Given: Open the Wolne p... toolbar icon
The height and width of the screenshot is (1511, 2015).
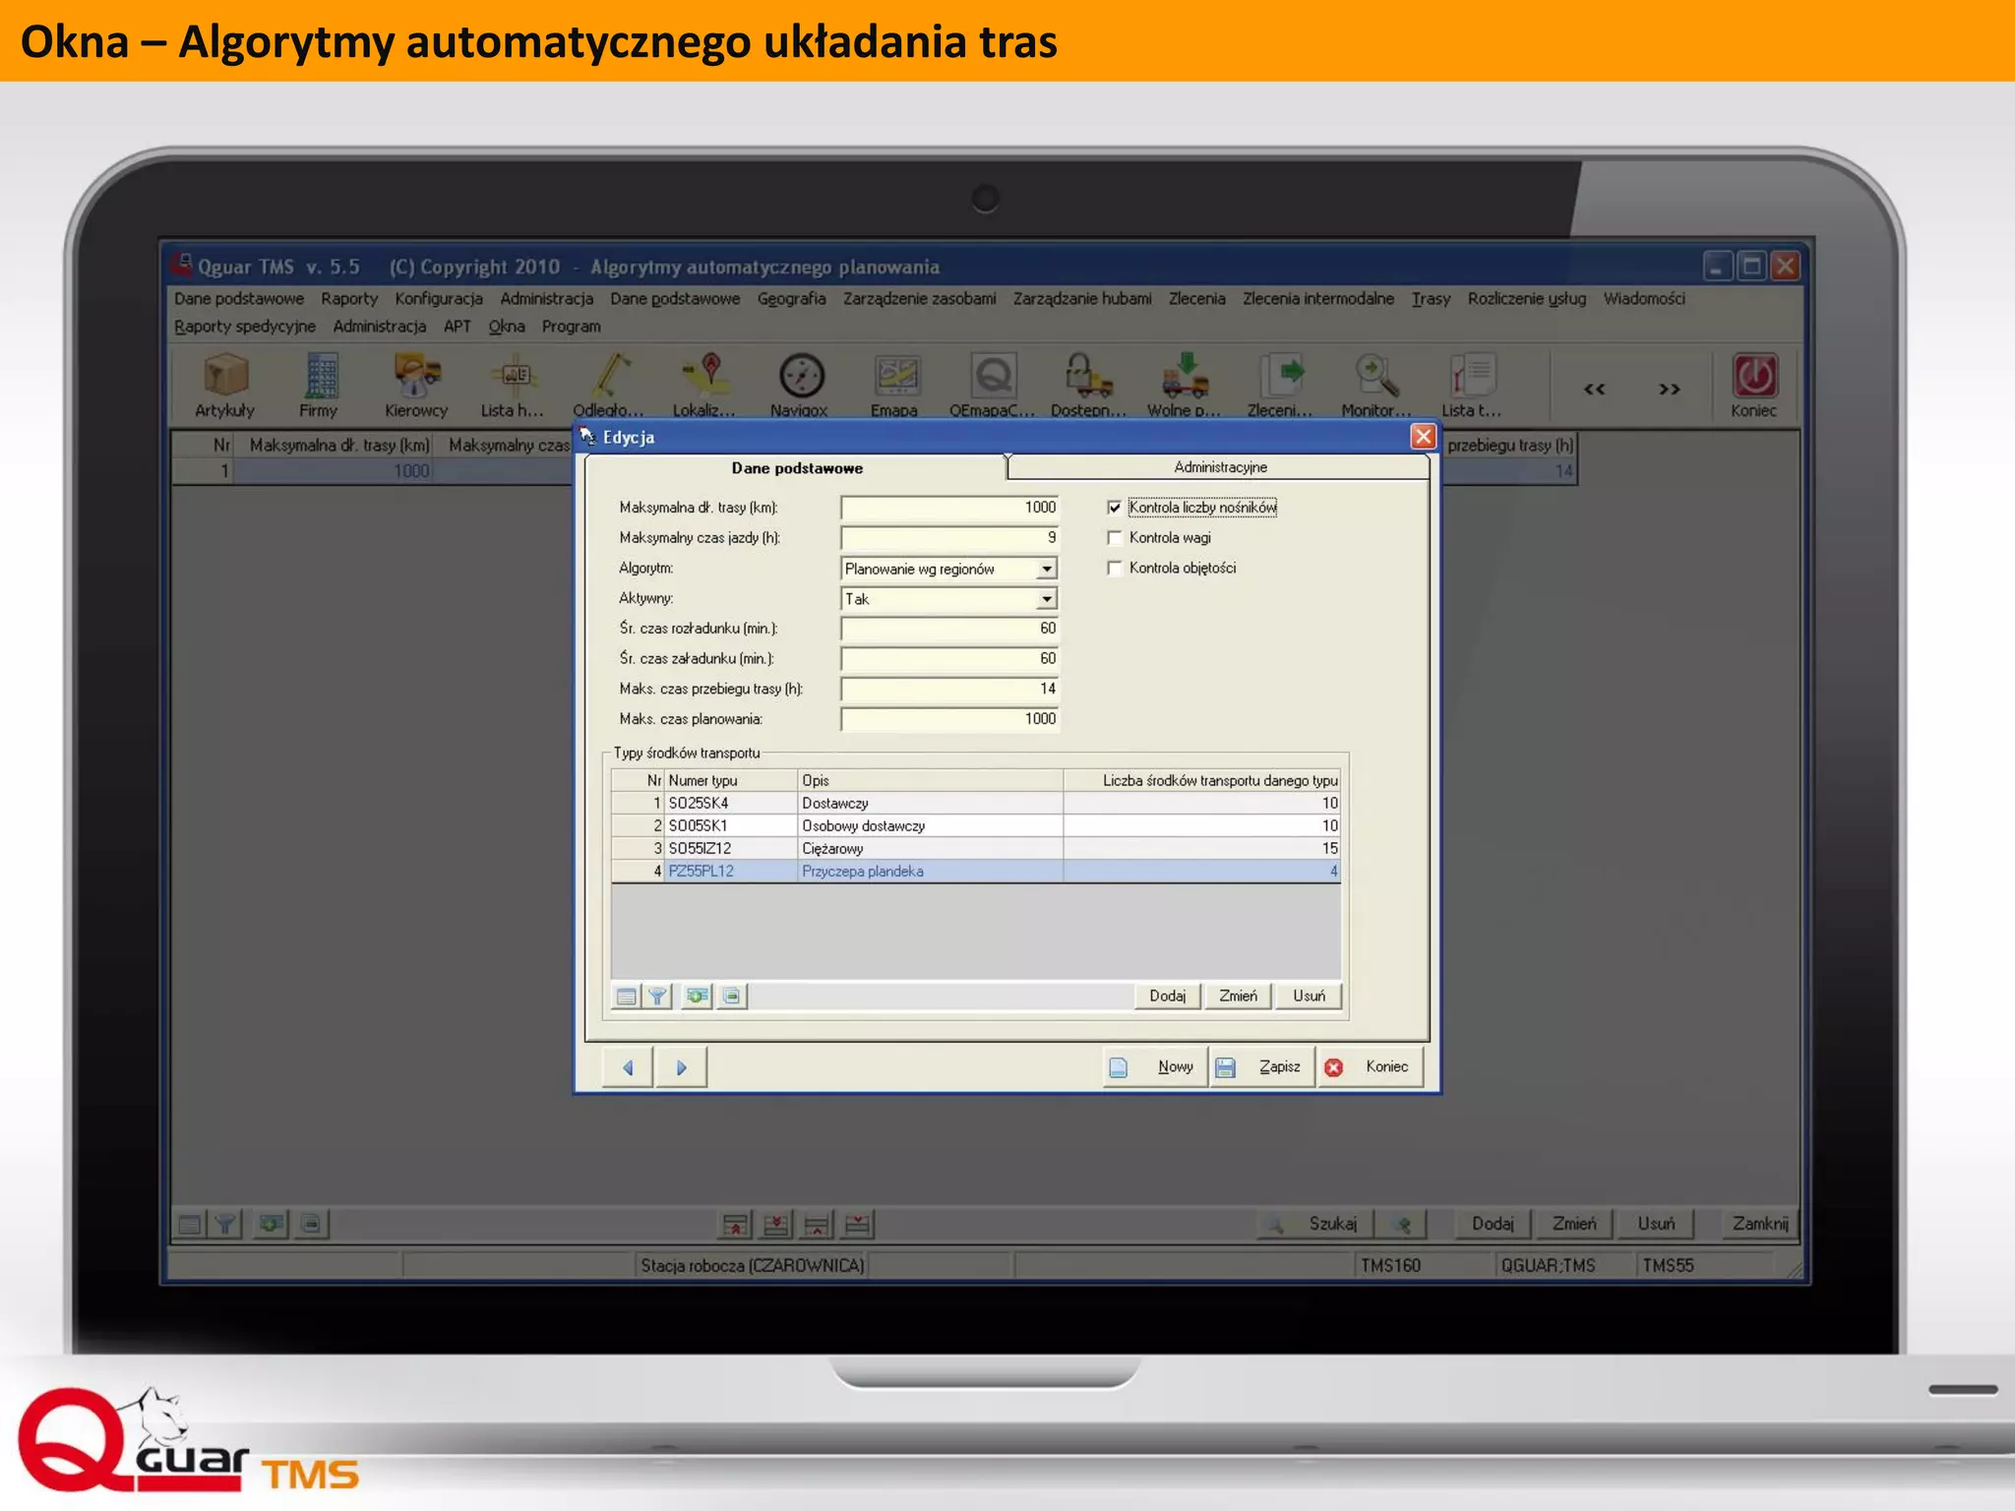Looking at the screenshot, I should [1185, 385].
